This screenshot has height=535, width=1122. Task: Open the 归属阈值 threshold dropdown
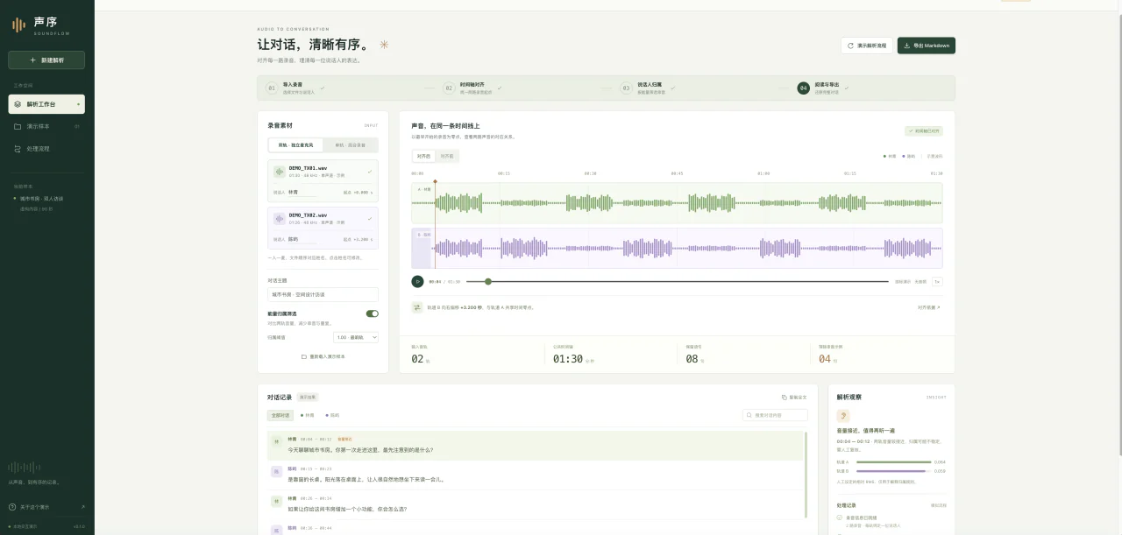357,337
